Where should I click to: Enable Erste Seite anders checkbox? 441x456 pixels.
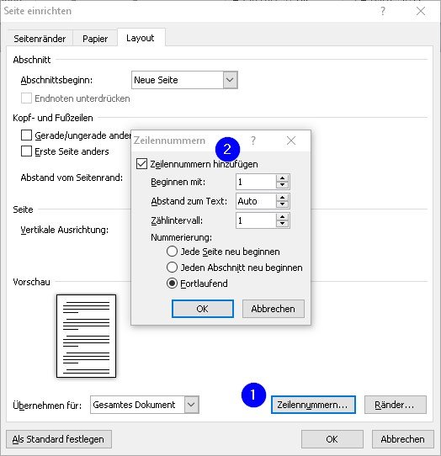[26, 151]
